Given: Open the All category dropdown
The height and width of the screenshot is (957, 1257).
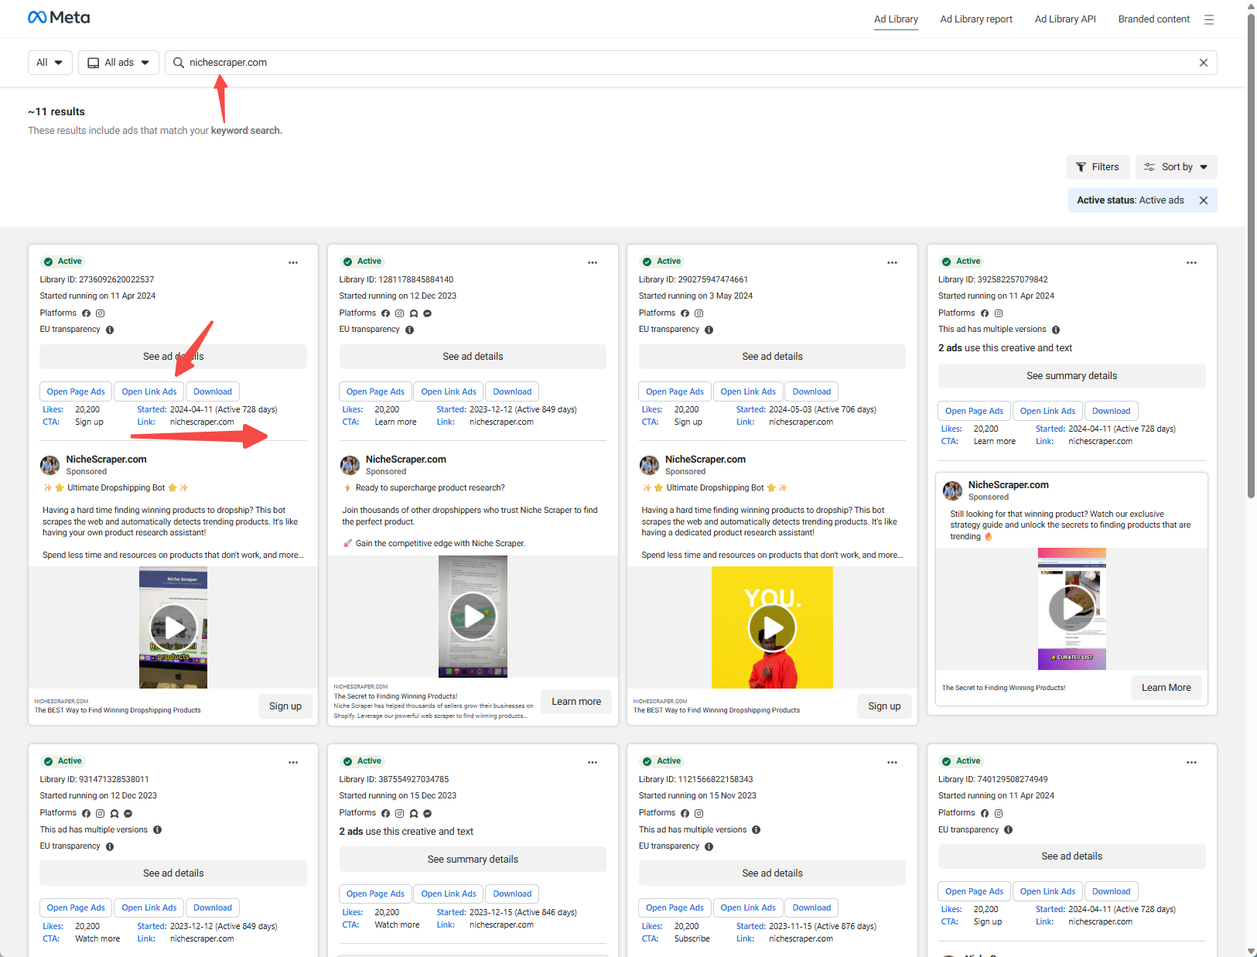Looking at the screenshot, I should click(x=50, y=63).
